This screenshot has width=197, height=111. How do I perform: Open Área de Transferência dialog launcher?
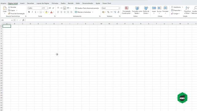pyautogui.click(x=26, y=16)
